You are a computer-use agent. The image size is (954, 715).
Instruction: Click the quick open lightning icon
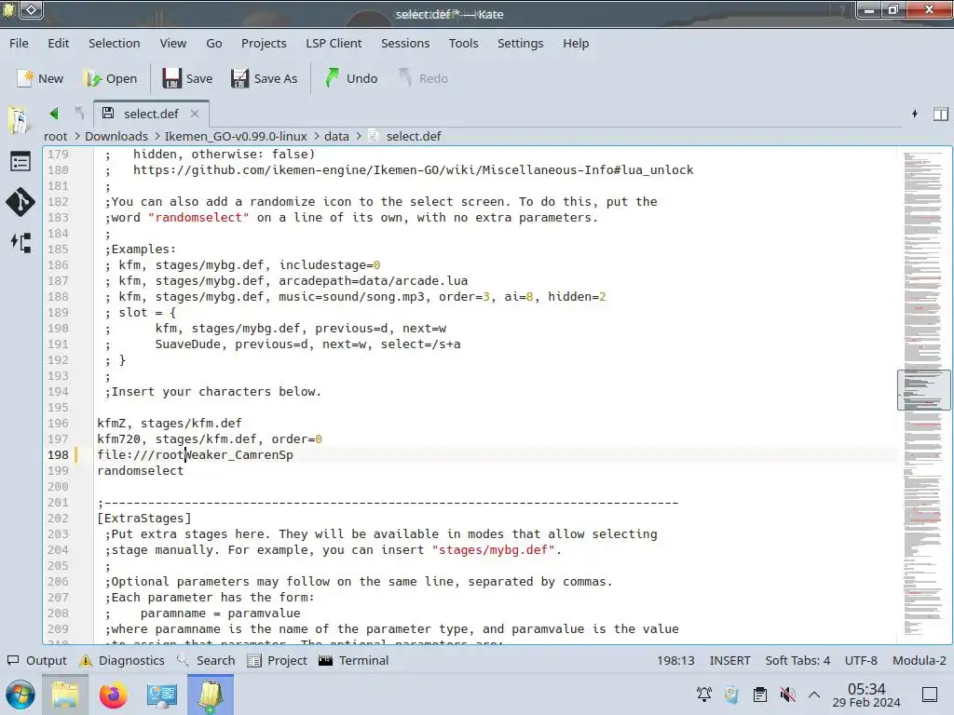pyautogui.click(x=915, y=114)
